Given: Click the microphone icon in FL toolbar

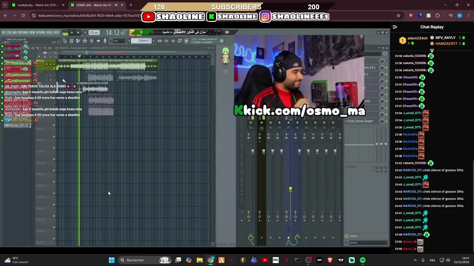Looking at the screenshot, I should pyautogui.click(x=105, y=41).
